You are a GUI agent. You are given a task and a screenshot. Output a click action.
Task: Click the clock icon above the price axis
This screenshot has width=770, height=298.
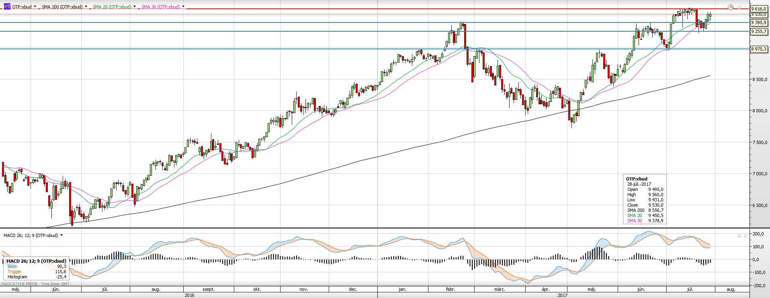click(731, 7)
